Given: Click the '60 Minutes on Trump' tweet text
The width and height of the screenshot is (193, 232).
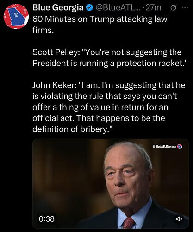Looking at the screenshot, I should pos(100,25).
